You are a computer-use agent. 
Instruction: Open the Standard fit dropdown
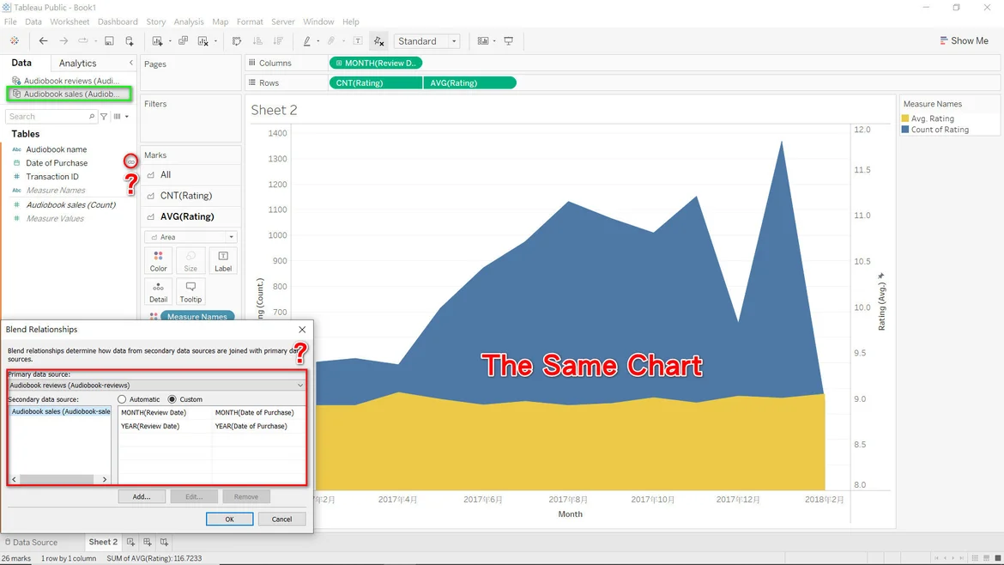point(426,41)
